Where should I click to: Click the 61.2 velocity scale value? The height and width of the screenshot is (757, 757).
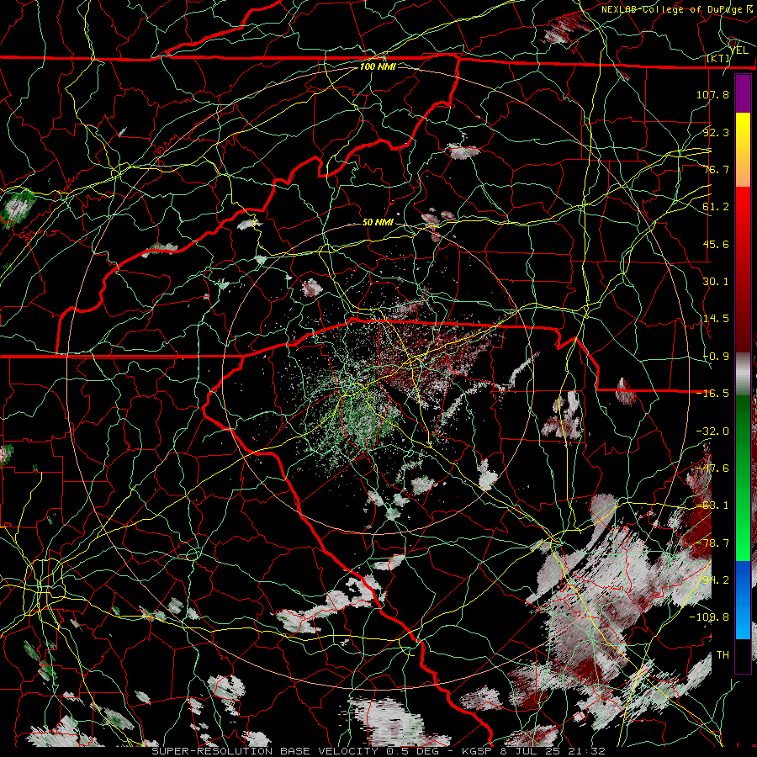tap(716, 207)
